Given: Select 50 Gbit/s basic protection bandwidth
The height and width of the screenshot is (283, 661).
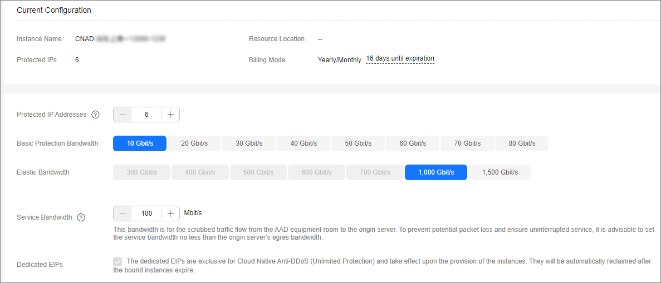Looking at the screenshot, I should tap(358, 143).
